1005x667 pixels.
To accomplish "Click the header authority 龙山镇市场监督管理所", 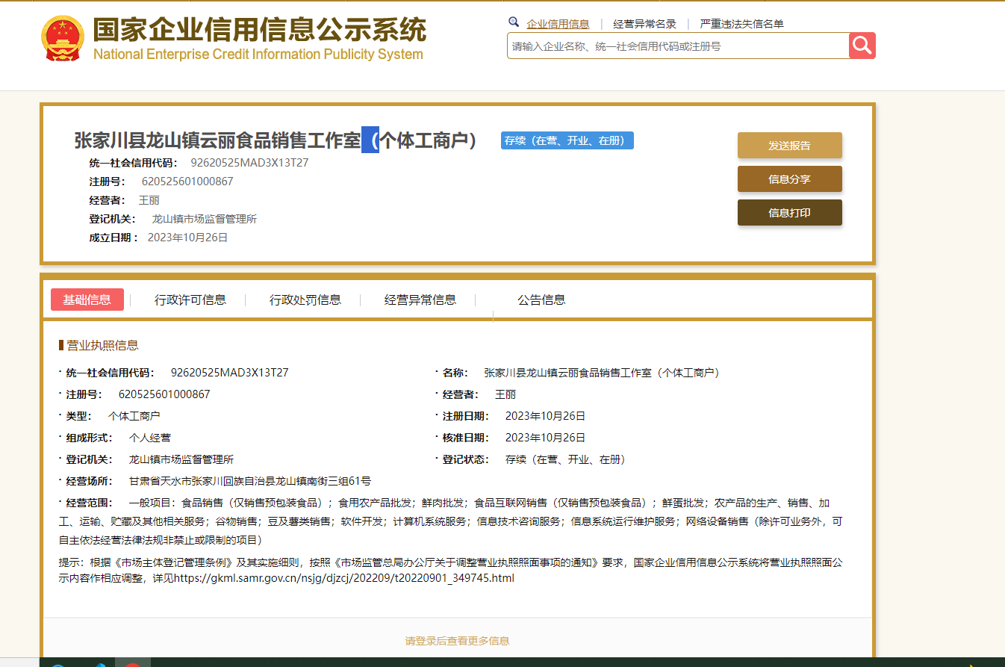I will coord(205,219).
